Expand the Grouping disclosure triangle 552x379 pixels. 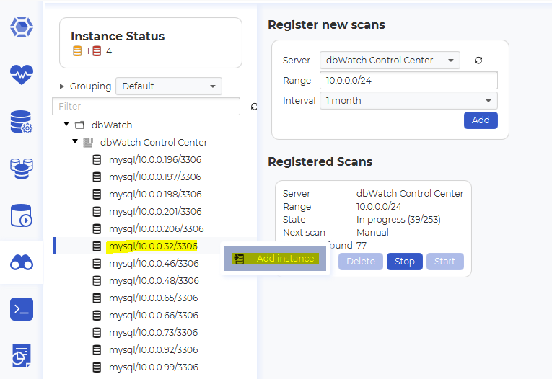tap(62, 86)
